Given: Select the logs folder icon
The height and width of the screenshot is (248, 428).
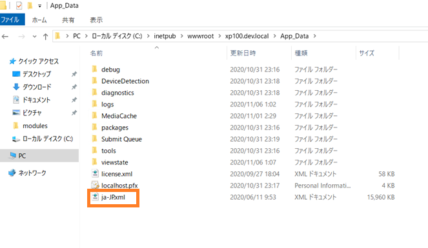Looking at the screenshot, I should pos(94,104).
